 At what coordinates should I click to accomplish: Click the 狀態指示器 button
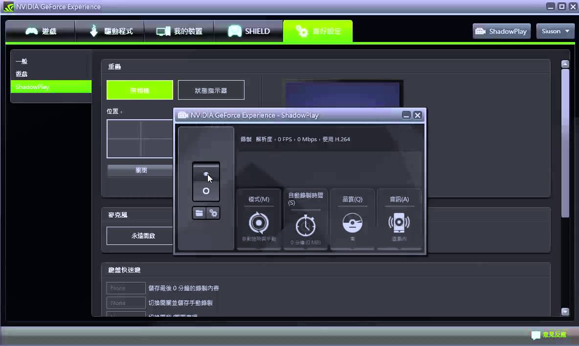coord(211,90)
